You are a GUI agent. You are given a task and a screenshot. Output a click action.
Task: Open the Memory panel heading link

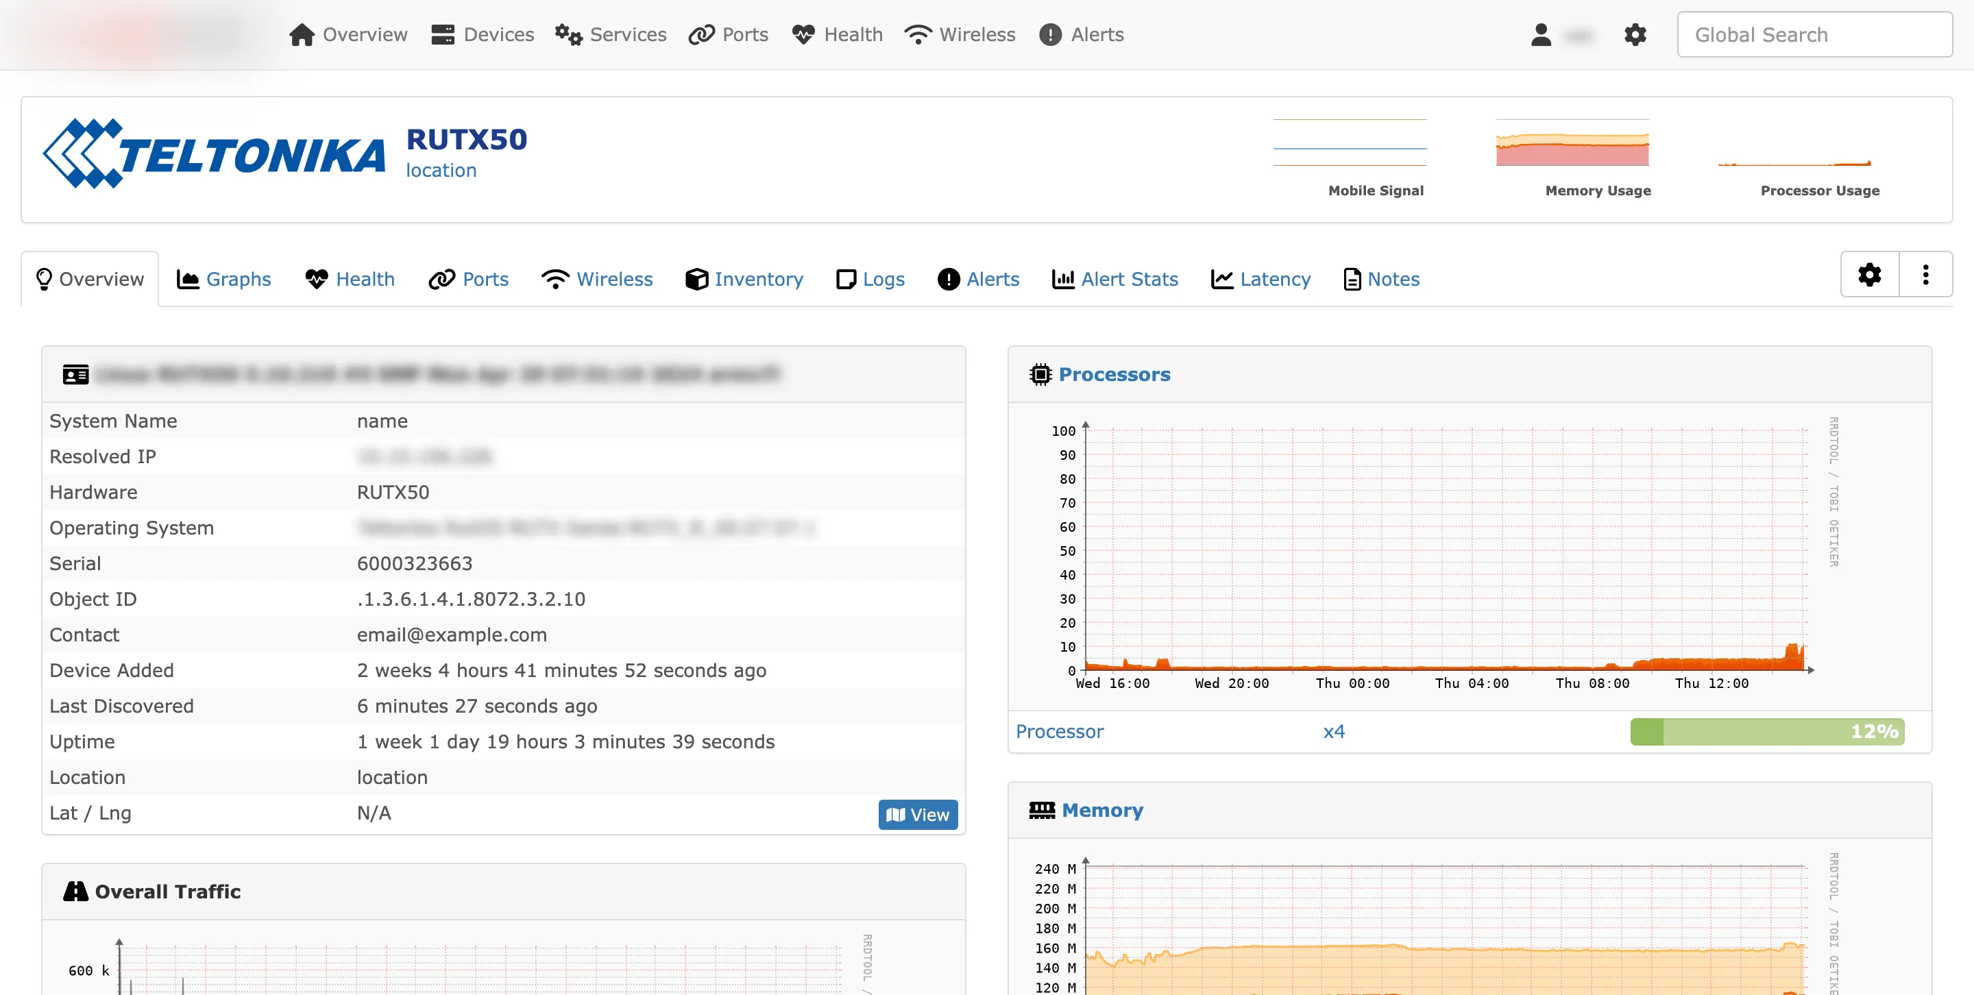tap(1103, 811)
